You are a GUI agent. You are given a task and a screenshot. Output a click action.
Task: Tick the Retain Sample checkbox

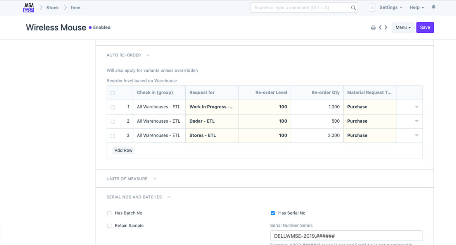point(109,226)
